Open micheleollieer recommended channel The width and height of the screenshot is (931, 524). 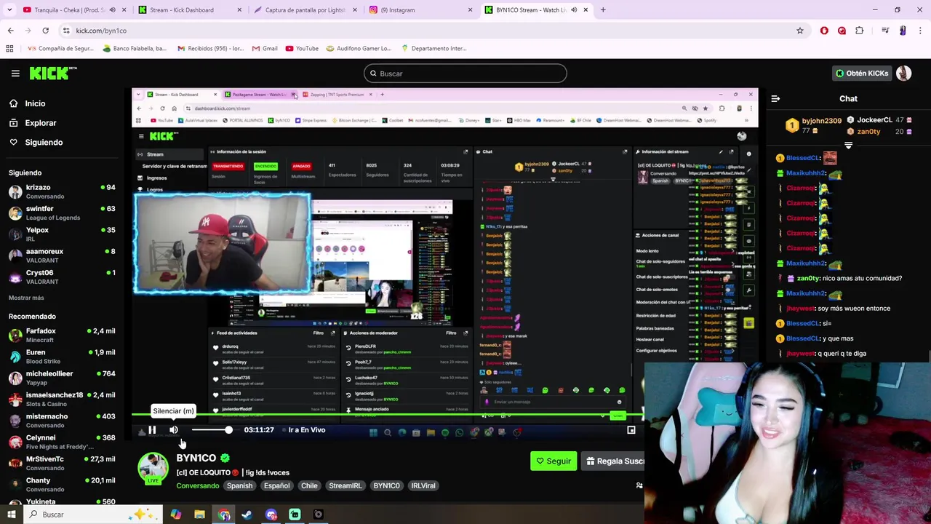click(x=62, y=378)
